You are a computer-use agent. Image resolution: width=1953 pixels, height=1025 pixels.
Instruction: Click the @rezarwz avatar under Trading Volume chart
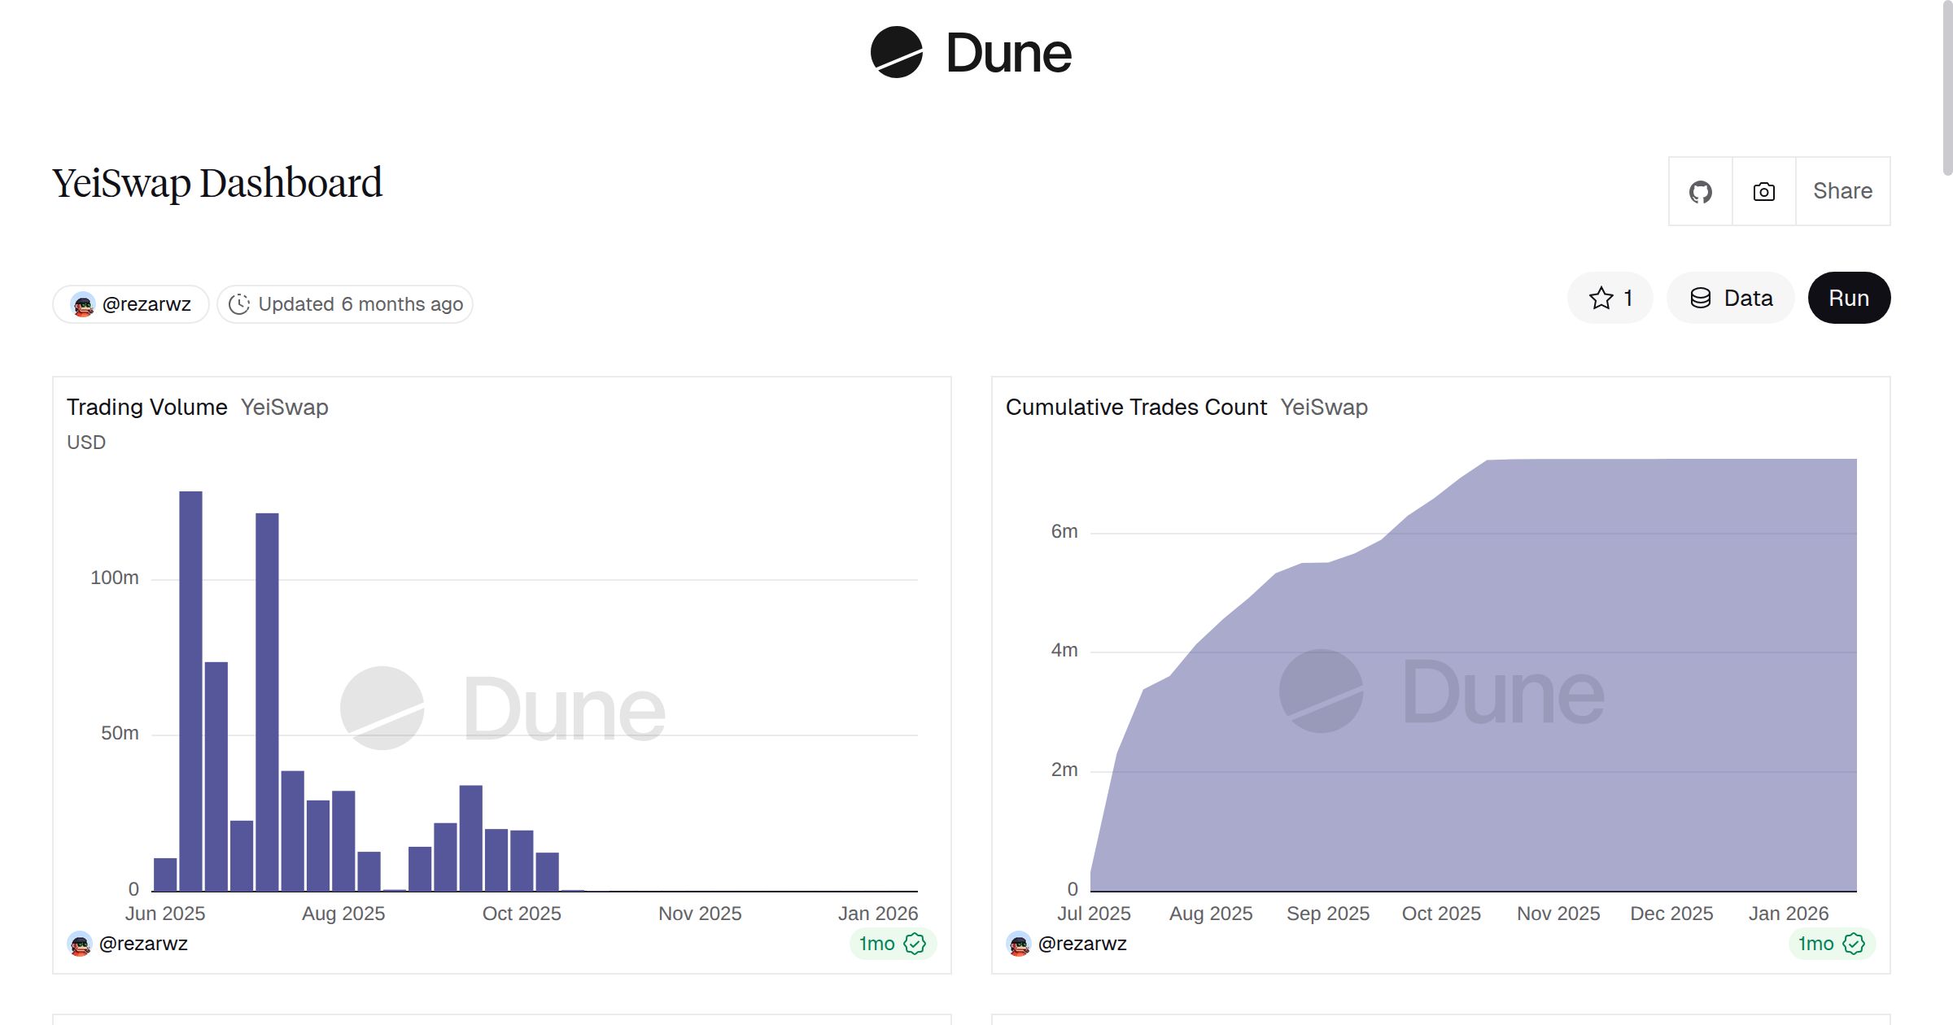pyautogui.click(x=80, y=944)
